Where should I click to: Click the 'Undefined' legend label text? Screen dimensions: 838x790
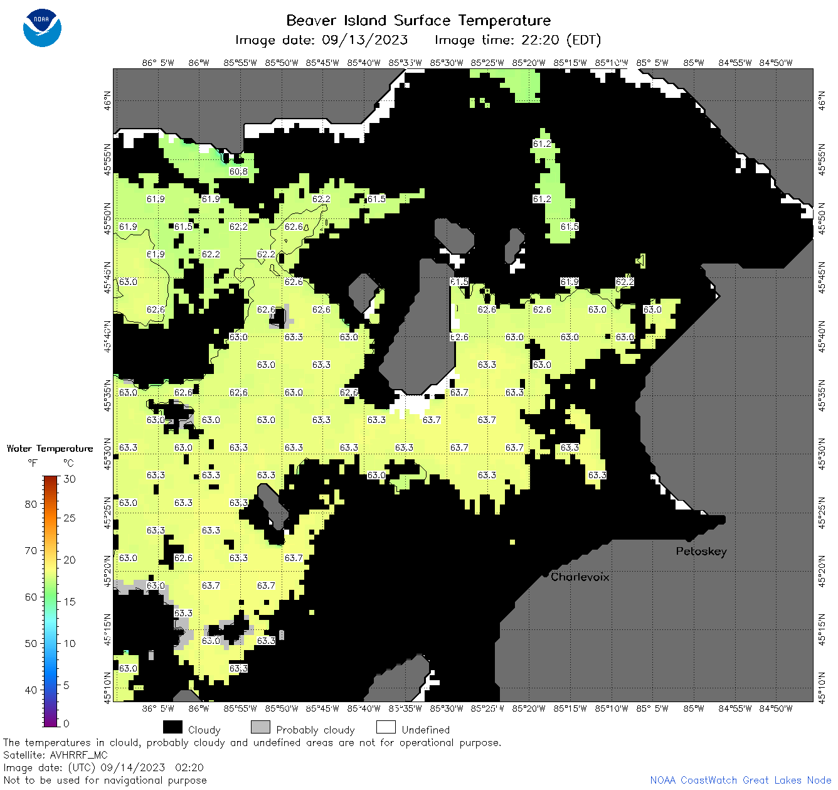click(426, 730)
